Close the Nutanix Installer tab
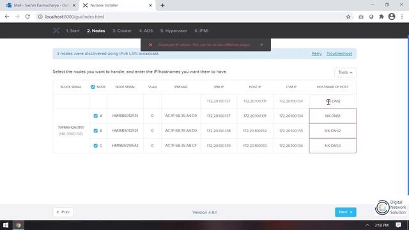Screen dimensions: 409x230 tap(150, 5)
